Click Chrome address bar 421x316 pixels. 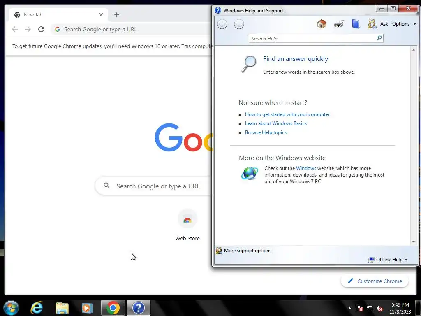[x=132, y=29]
